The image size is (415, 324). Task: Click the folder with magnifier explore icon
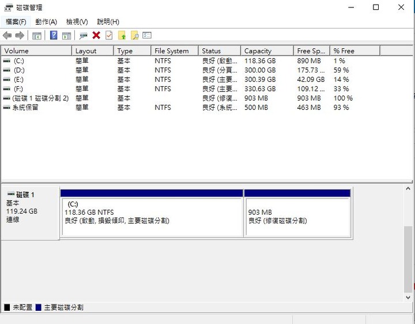pos(135,36)
